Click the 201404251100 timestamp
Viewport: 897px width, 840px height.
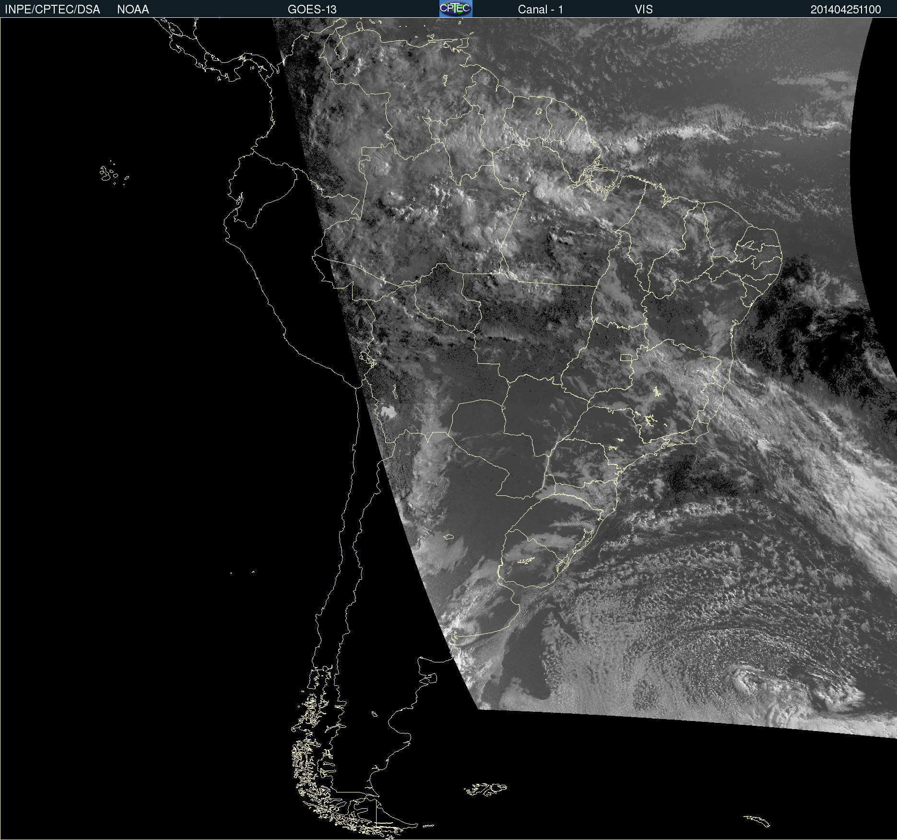(846, 10)
